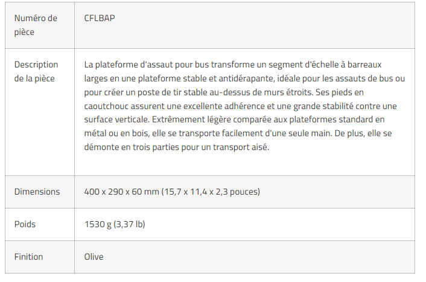Click the "Finition" row label
The image size is (426, 282).
coord(28,257)
